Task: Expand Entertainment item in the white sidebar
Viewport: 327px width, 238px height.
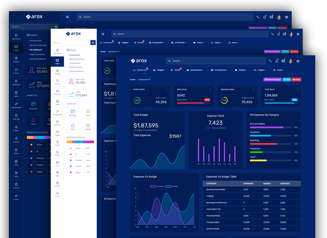Action: point(75,55)
